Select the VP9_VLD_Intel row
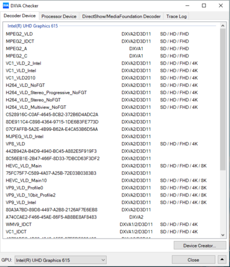 (111, 202)
